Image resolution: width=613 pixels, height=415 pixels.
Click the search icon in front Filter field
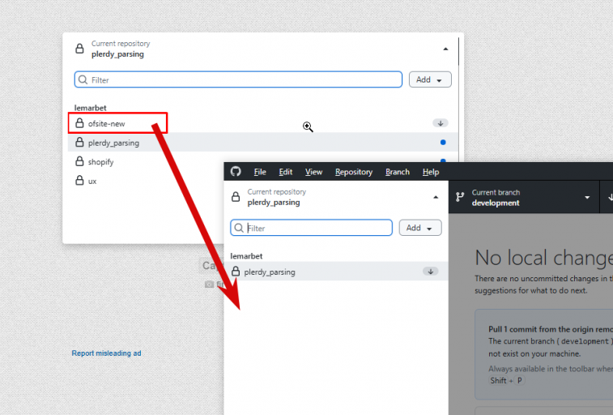click(x=239, y=228)
